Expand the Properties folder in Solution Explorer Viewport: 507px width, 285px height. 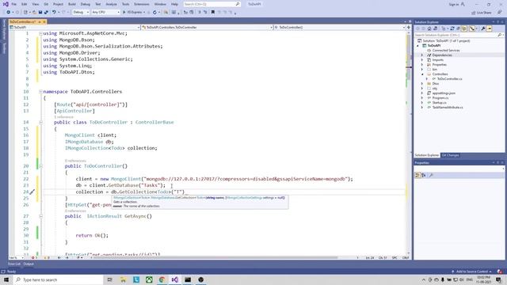[422, 65]
